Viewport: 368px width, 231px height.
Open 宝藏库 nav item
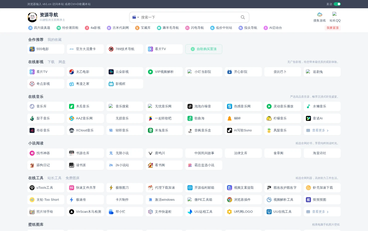point(143,28)
